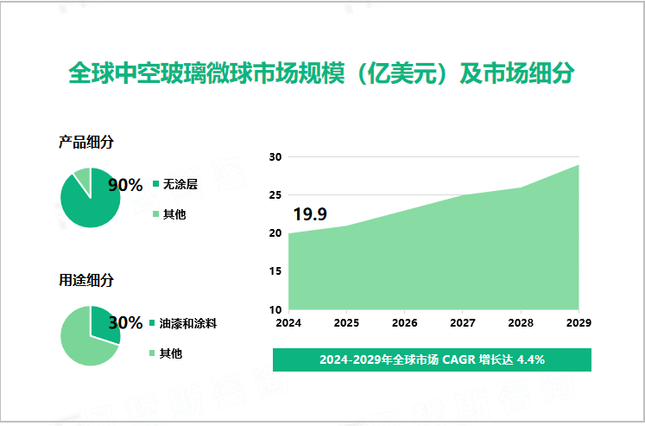
Task: Click y-axis value 15
Action: 275,271
